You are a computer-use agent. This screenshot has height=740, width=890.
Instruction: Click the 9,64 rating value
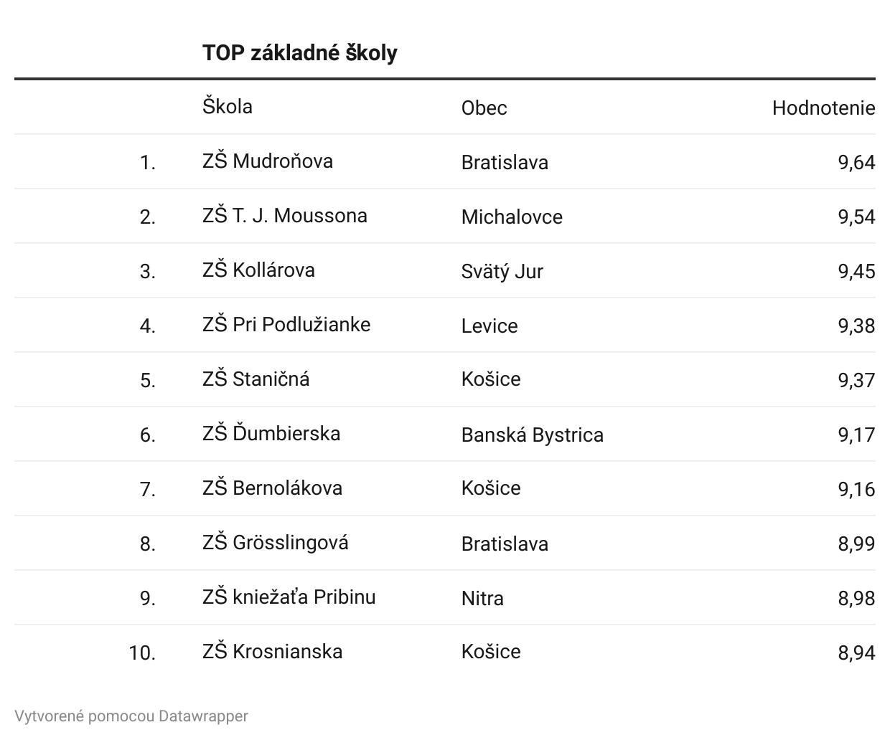point(856,162)
